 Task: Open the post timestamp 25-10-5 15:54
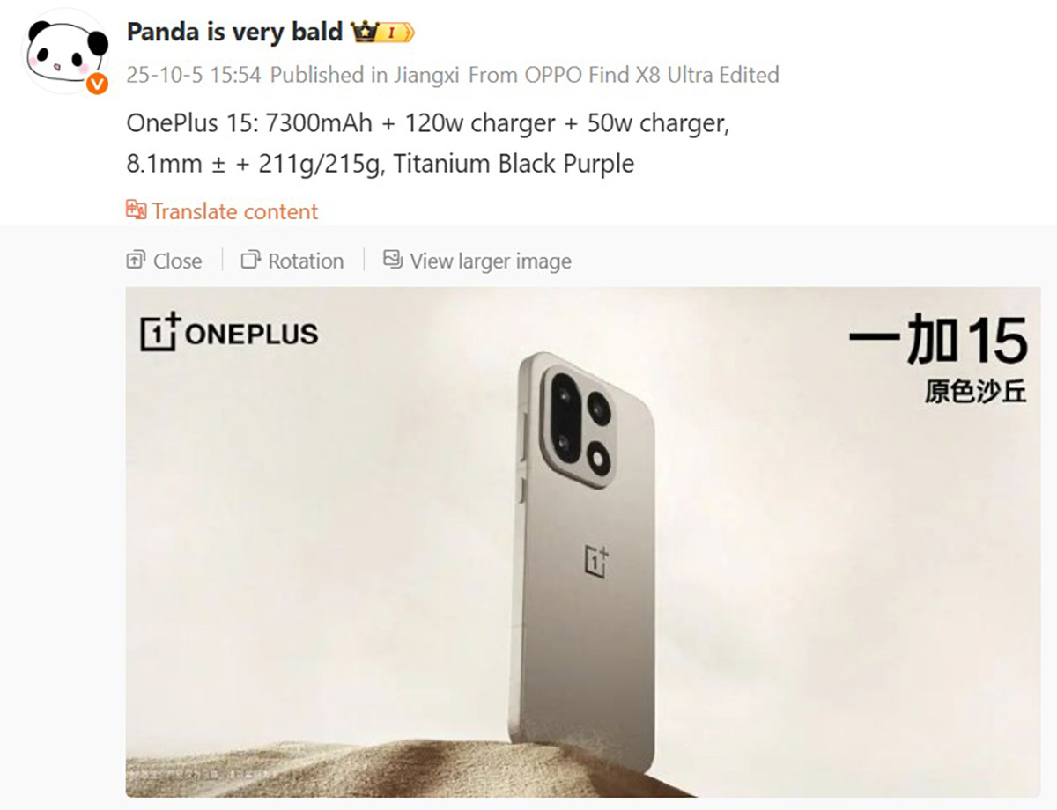194,75
